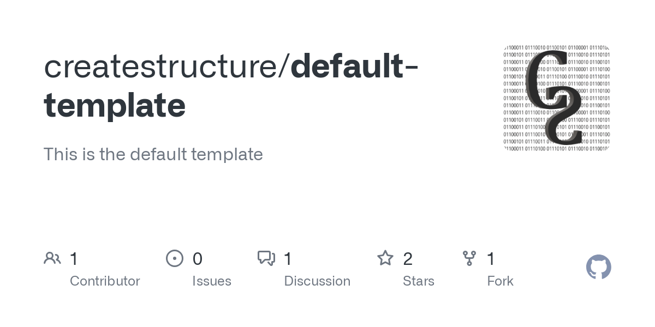The height and width of the screenshot is (327, 655).
Task: Click the Stars label
Action: point(419,281)
